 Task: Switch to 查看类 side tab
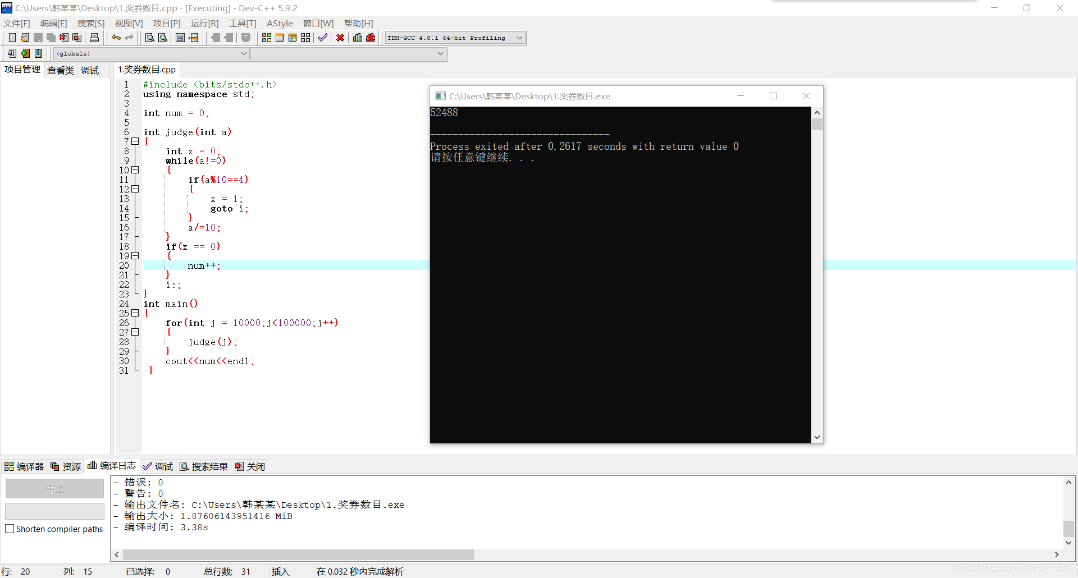tap(61, 70)
